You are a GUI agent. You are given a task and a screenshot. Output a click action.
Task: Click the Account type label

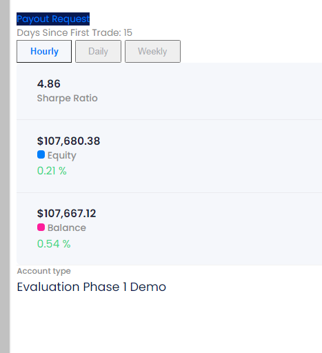pos(44,271)
